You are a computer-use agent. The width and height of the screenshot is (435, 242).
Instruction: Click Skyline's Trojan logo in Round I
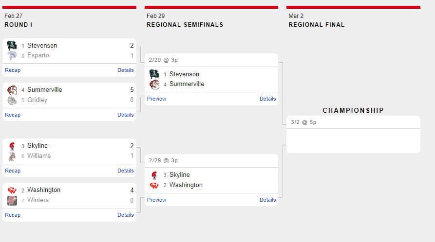12,146
